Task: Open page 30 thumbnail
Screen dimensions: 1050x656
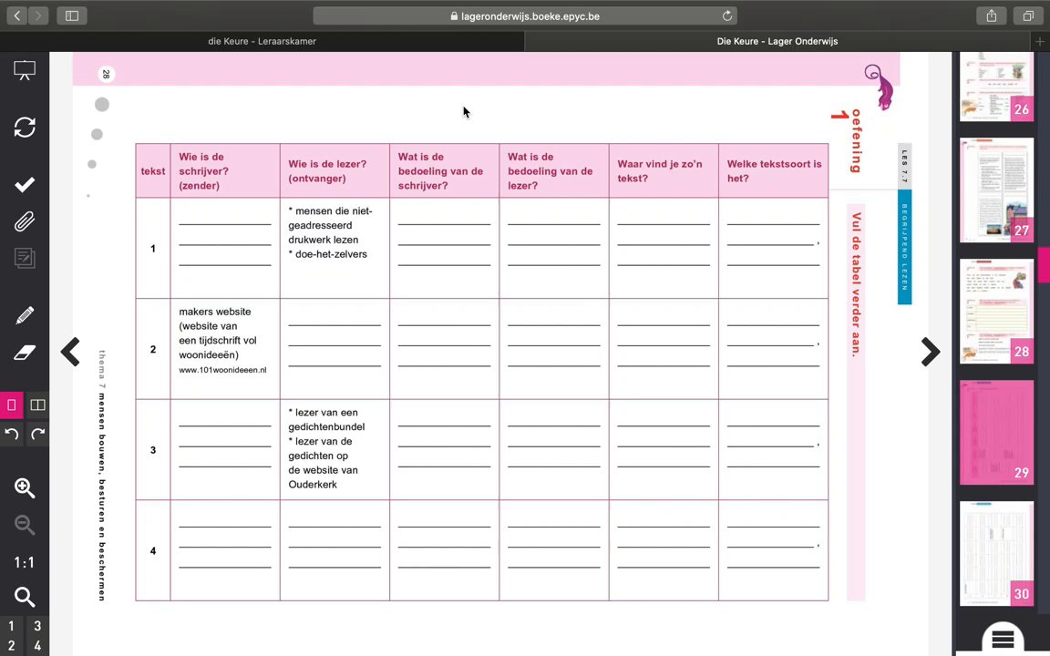Action: [996, 554]
